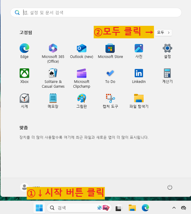
Task: Open 그림판 (Paint) app
Action: coord(82,101)
